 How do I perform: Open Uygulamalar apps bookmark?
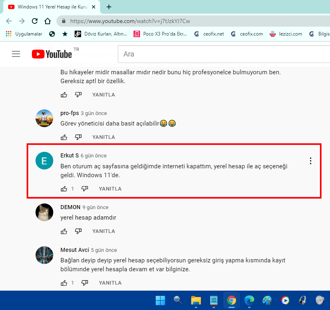pos(24,34)
